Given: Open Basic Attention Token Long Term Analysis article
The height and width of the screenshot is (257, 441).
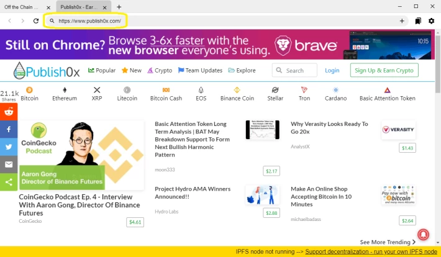Looking at the screenshot, I should 192,139.
